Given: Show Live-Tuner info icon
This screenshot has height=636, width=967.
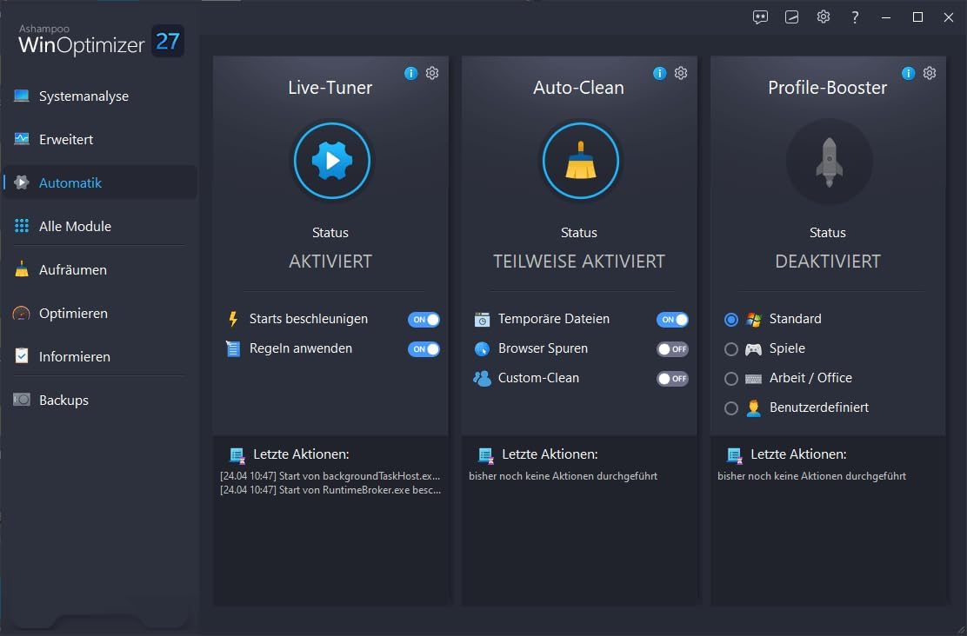Looking at the screenshot, I should point(410,73).
